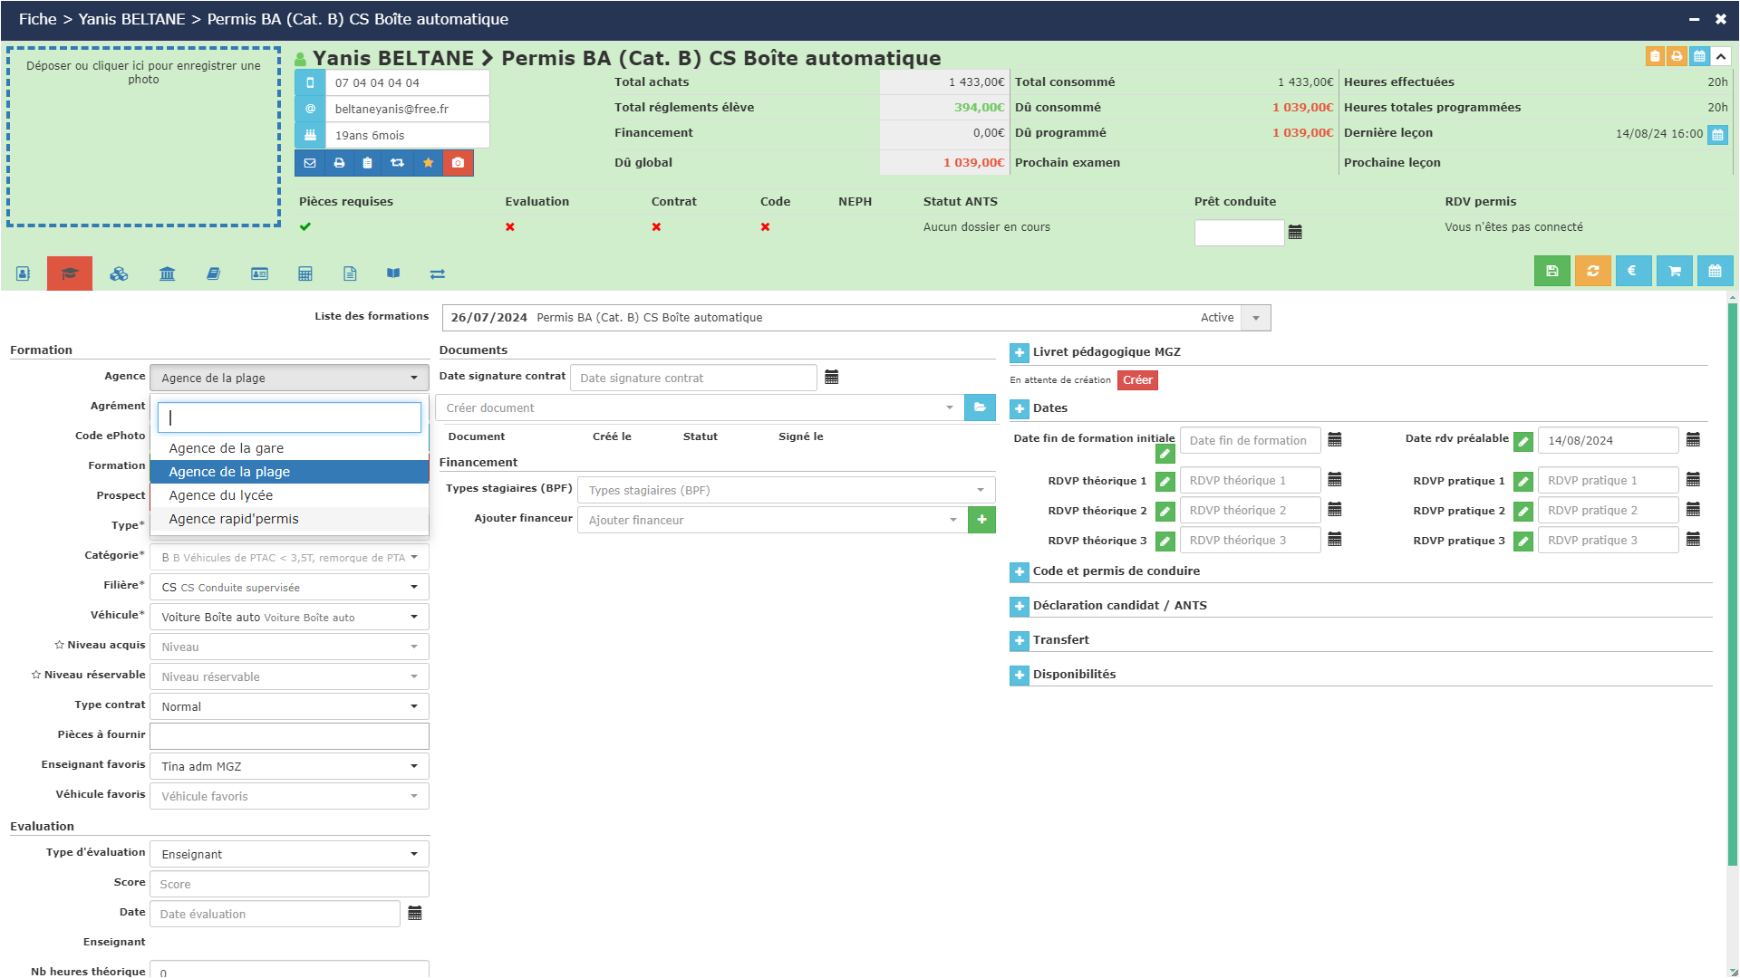The image size is (1740, 978).
Task: Expand Code et permis de conduire section
Action: pos(1020,571)
